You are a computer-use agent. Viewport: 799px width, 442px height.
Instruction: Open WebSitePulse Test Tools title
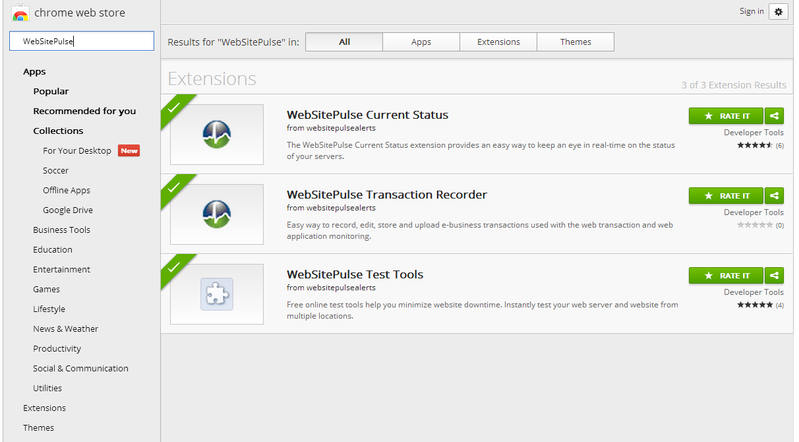click(355, 274)
